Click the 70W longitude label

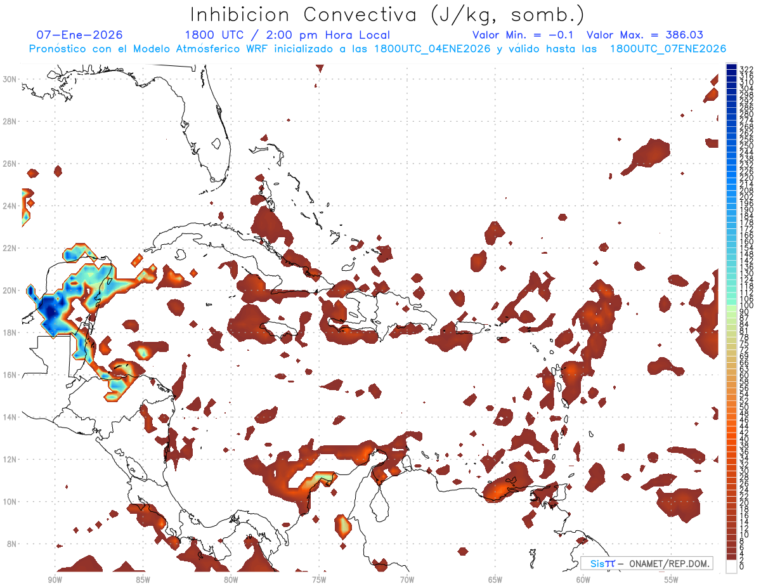407,580
